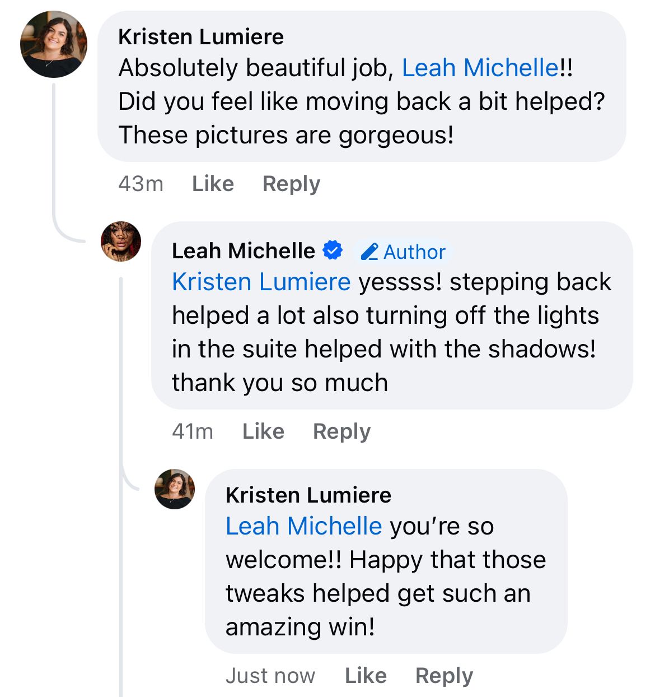
Task: Reply to the comment posted Just now
Action: 444,676
